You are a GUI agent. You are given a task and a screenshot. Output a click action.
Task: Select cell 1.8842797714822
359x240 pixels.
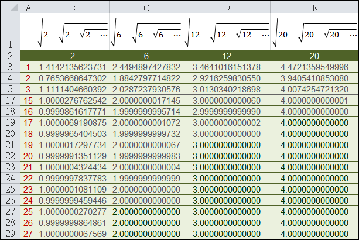pyautogui.click(x=146, y=78)
